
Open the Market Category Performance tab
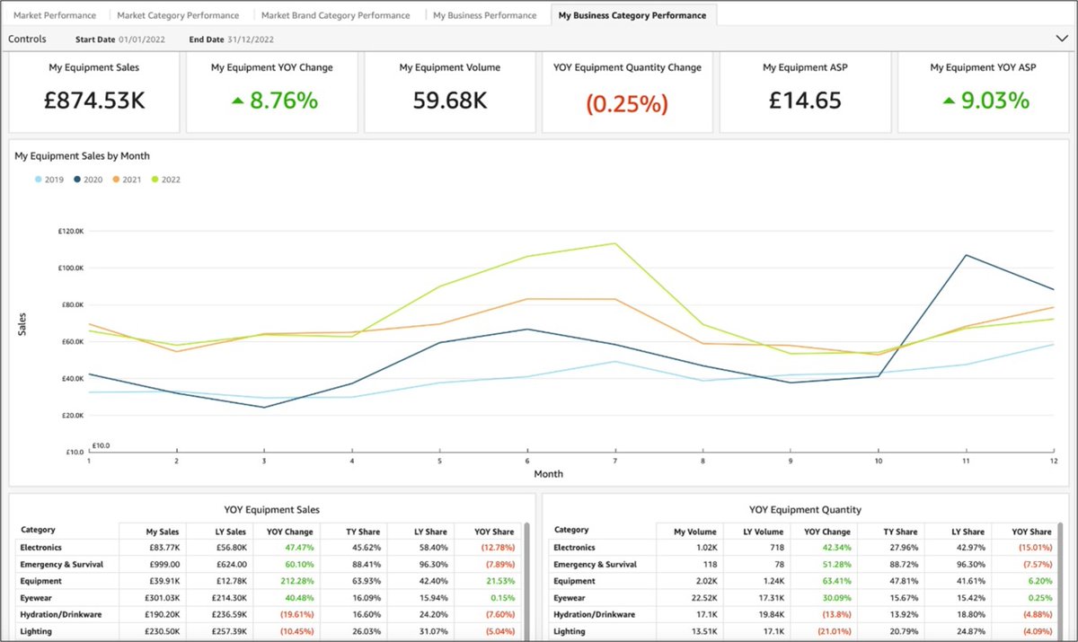[x=177, y=14]
